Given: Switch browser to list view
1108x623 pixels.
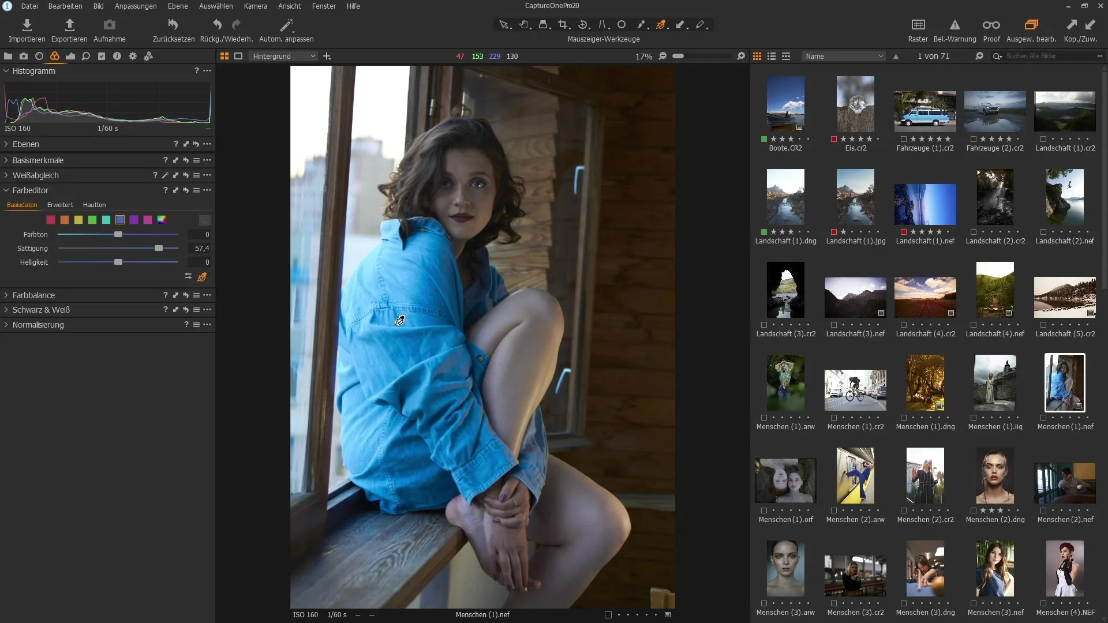Looking at the screenshot, I should pos(772,56).
